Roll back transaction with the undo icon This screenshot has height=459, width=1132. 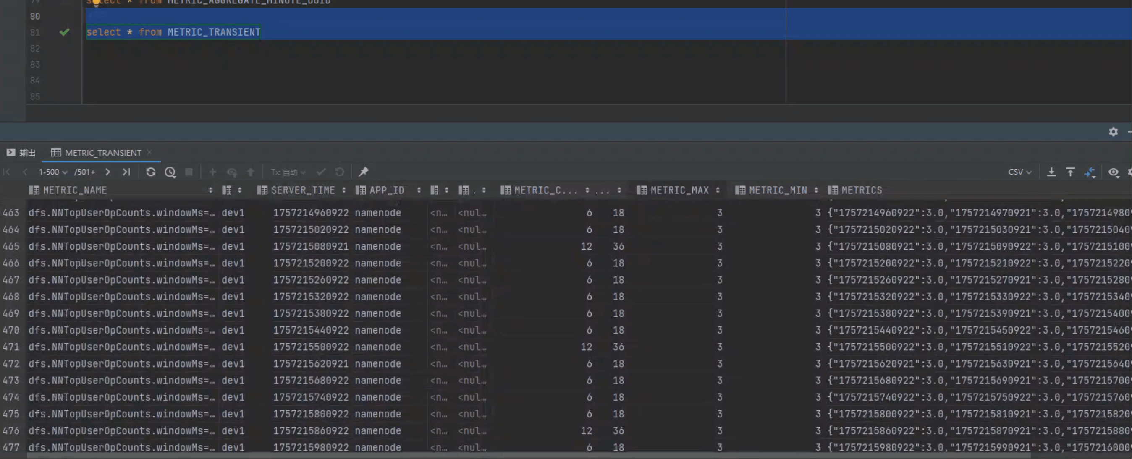[x=340, y=172]
